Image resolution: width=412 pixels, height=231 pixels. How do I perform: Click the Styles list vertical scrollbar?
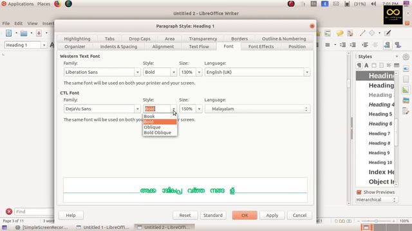click(x=397, y=128)
